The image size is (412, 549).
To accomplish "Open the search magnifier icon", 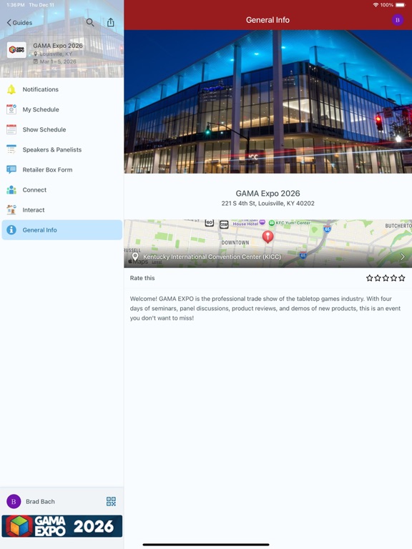I will [x=90, y=22].
